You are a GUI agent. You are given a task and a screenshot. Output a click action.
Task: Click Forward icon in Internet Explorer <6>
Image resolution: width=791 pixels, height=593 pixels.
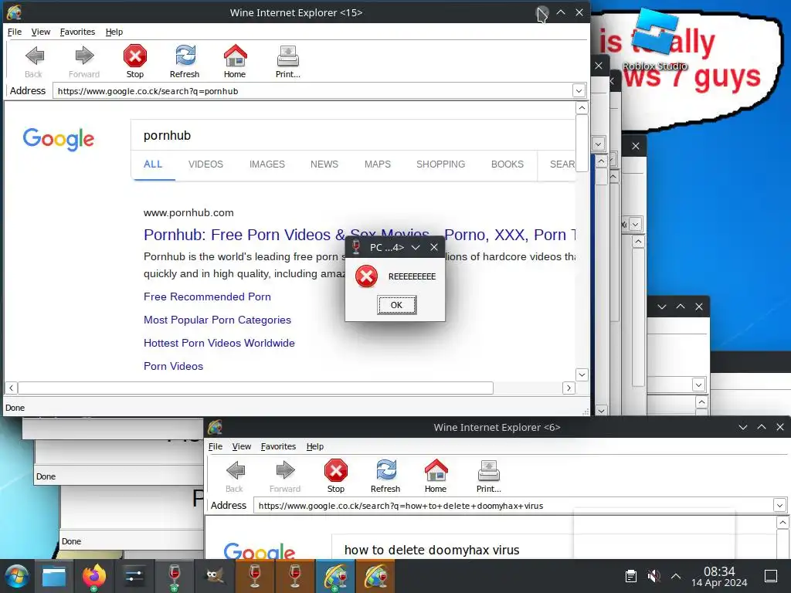[x=285, y=470]
